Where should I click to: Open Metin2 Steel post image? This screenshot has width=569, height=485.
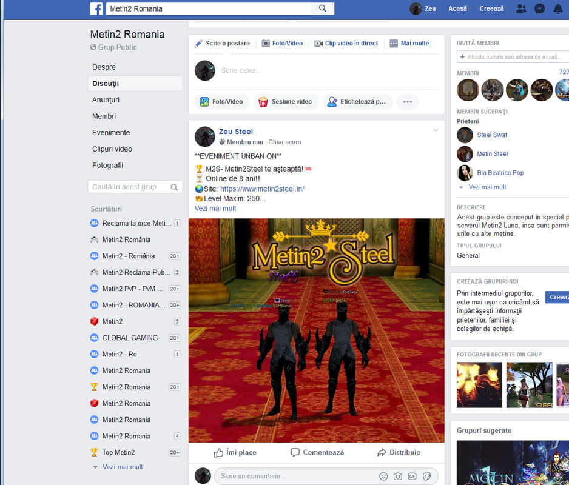(317, 330)
